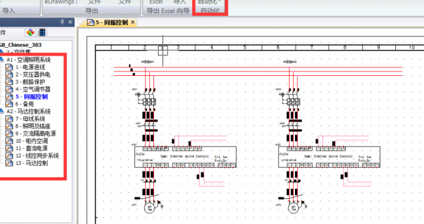424x224 pixels.
Task: Click the 导出 ribbon group label
Action: click(91, 11)
